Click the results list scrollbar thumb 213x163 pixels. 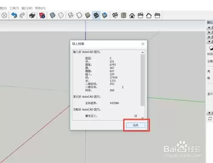(143, 80)
